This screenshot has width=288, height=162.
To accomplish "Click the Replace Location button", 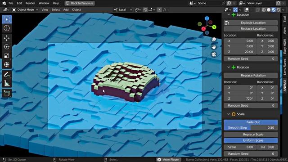I will pos(251,29).
